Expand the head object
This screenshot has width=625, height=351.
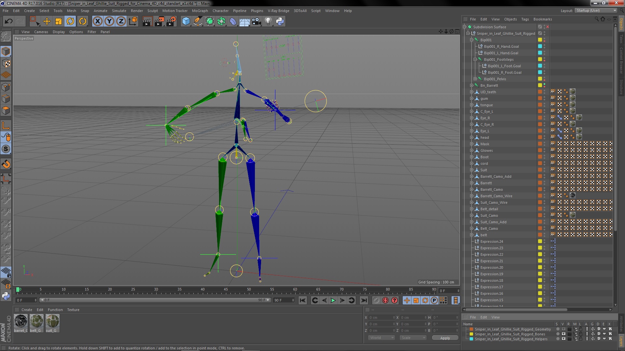click(x=471, y=137)
